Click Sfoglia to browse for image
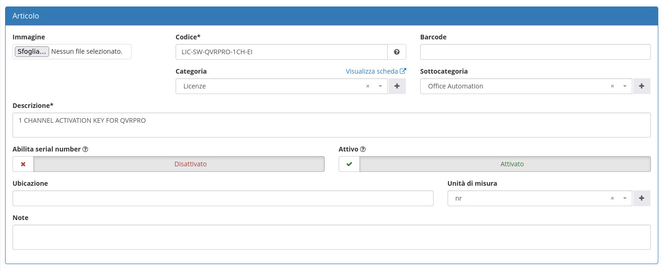Screen dimensions: 662x271 (x=32, y=51)
